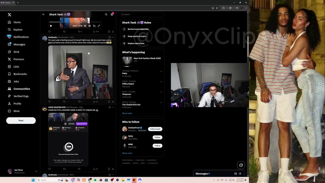Open ASCE GOATED banned chat screenshot
Screen dimensions: 325x183
[68, 139]
